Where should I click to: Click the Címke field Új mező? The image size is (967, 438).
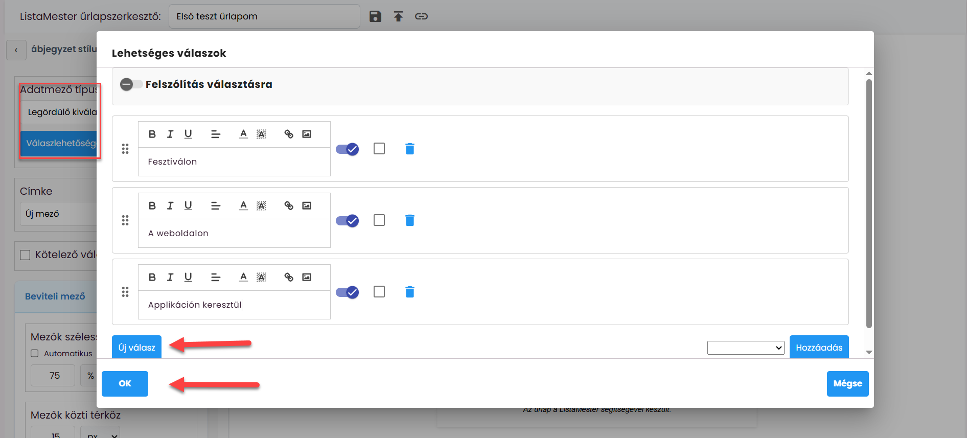pyautogui.click(x=59, y=214)
